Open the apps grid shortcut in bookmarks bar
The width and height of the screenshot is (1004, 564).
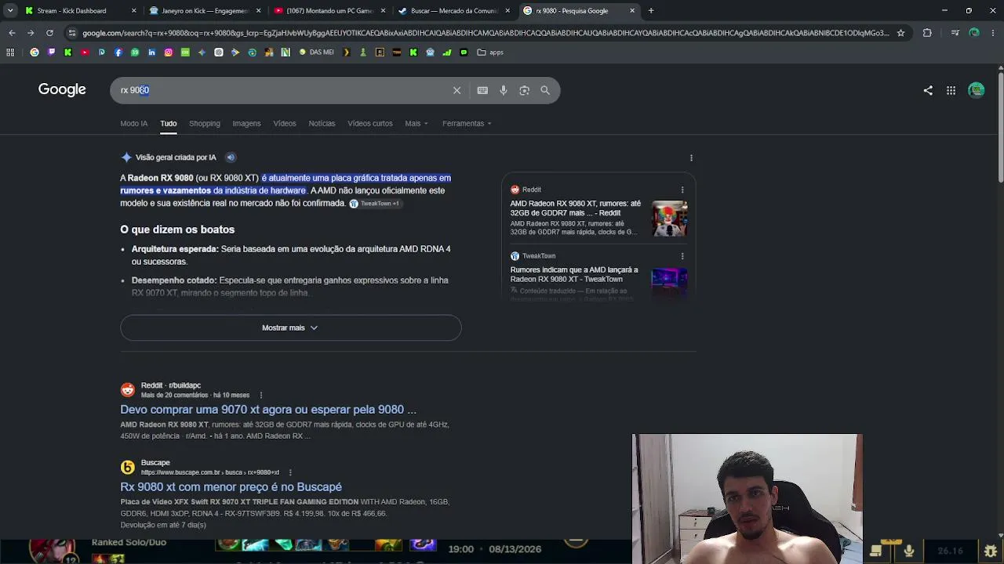coord(10,52)
